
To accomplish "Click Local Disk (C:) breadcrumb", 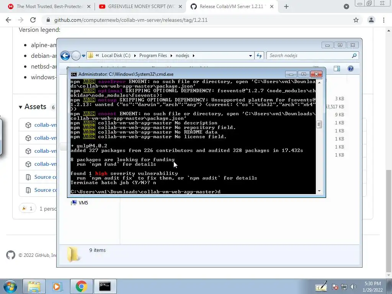I will click(116, 56).
